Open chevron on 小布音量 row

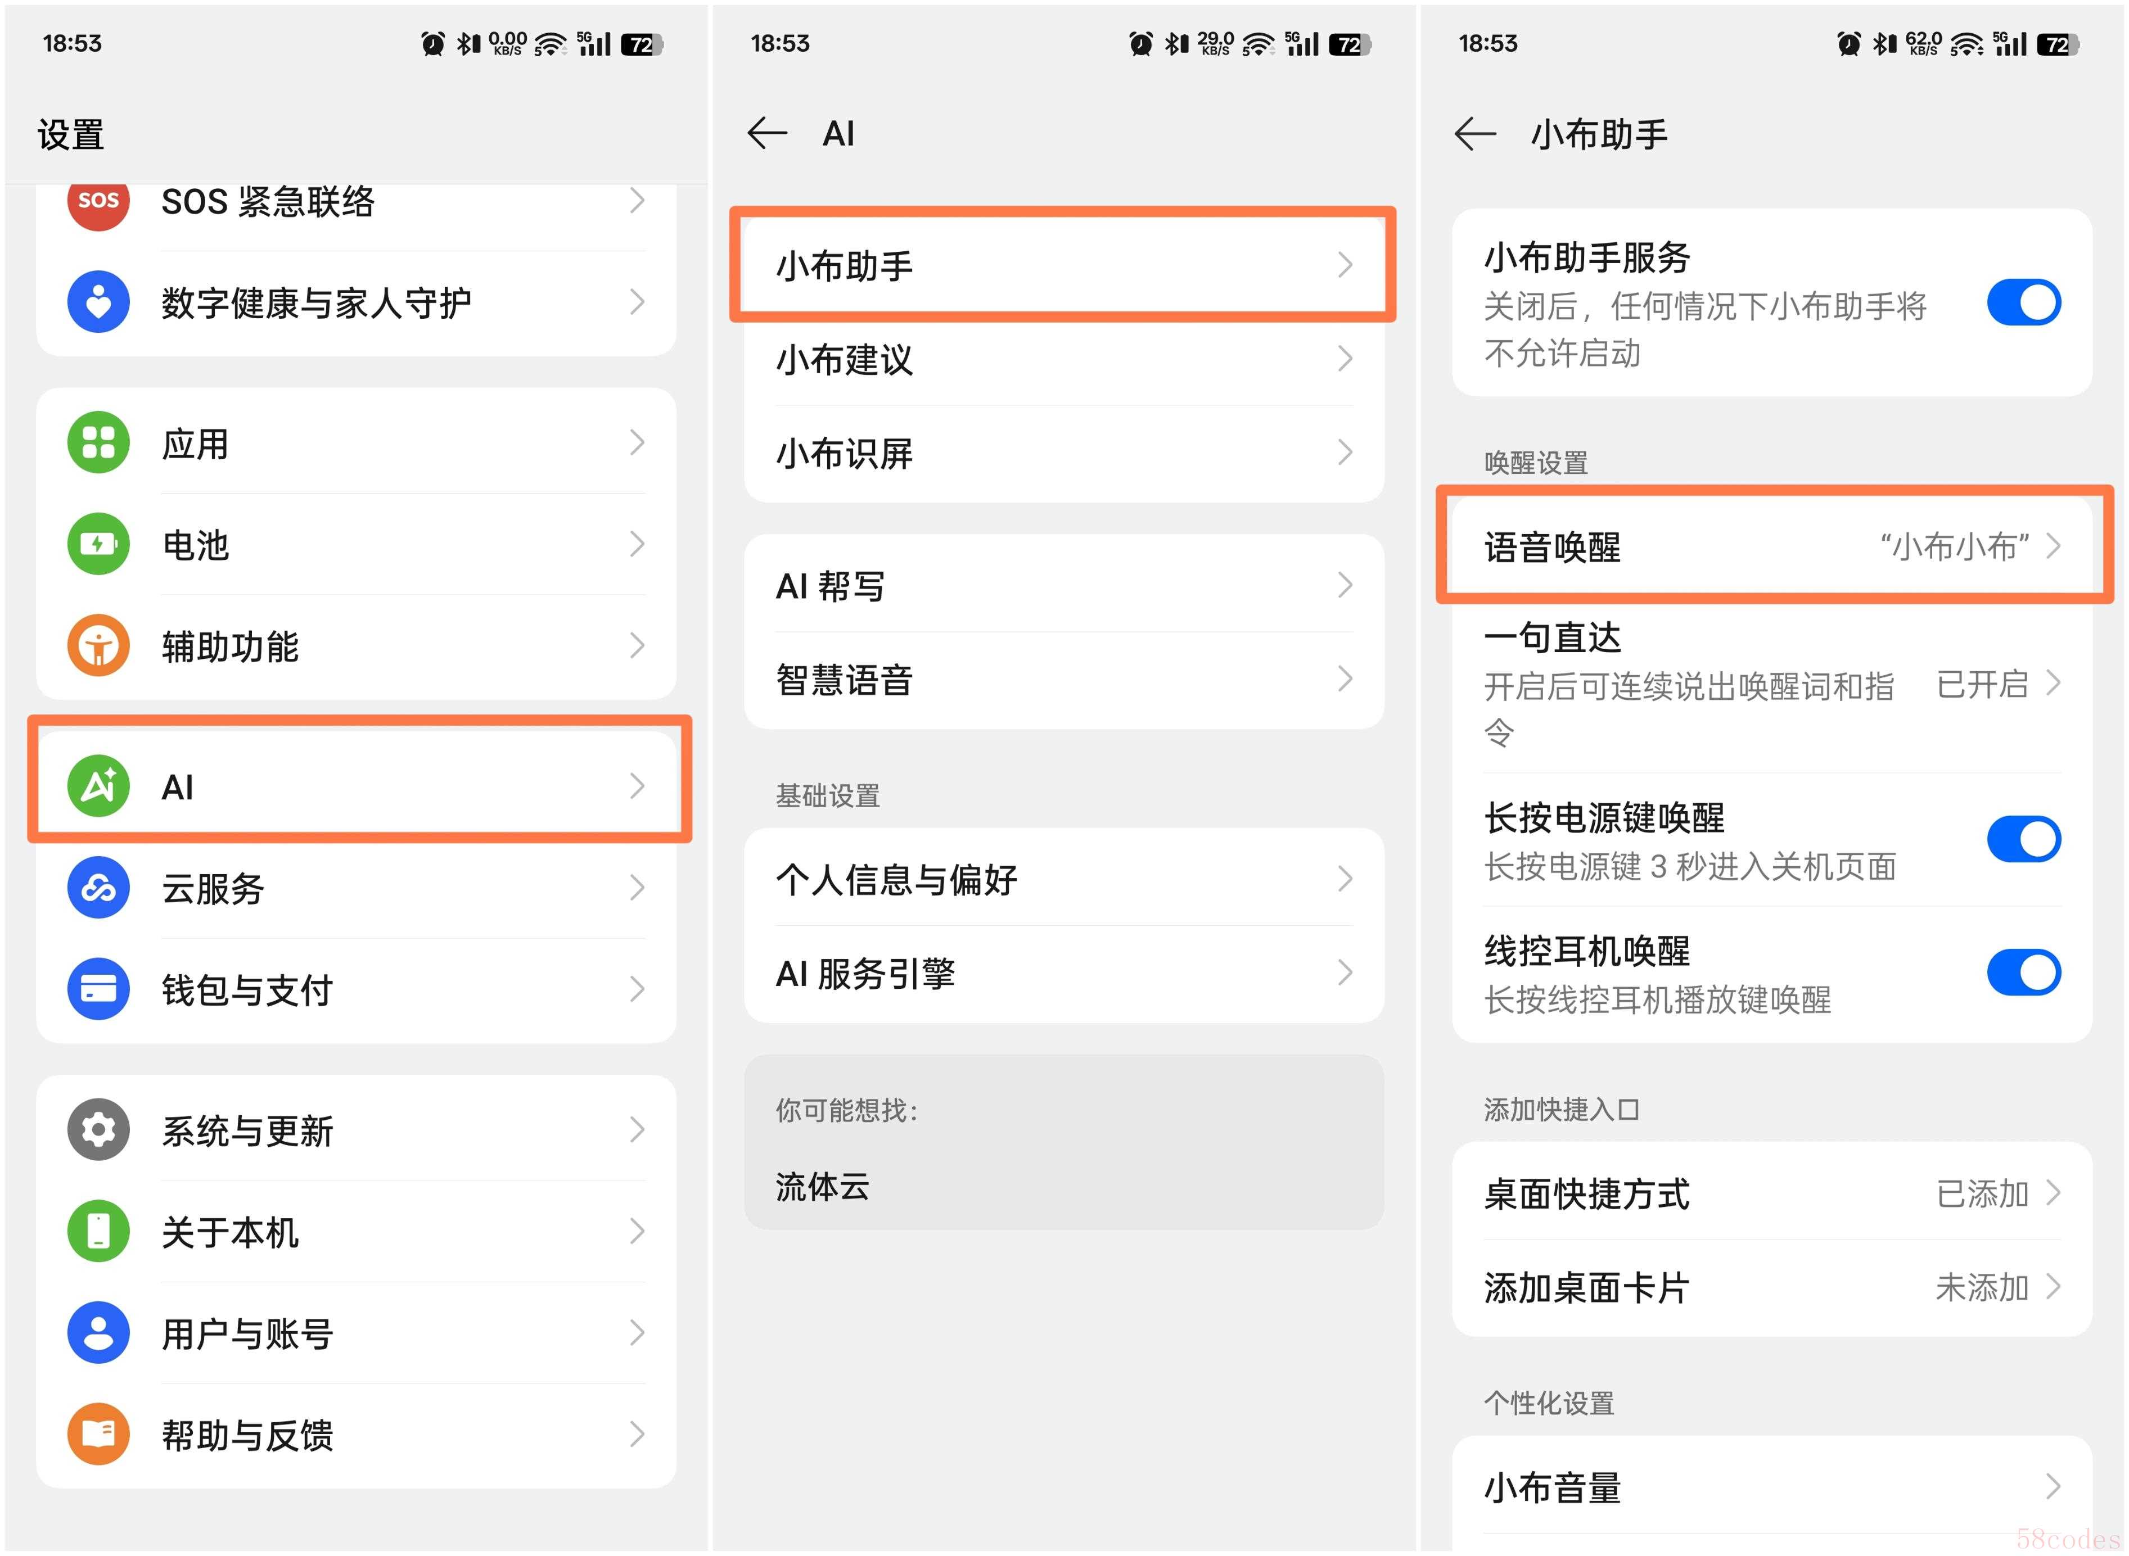[2054, 1487]
